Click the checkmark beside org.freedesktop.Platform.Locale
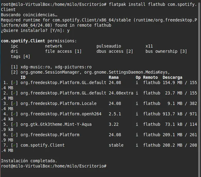The height and width of the screenshot is (177, 201). 14,104
